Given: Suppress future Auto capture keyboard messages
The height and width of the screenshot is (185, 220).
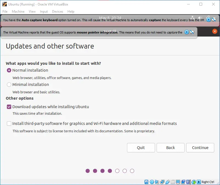Looking at the screenshot, I should [214, 20].
